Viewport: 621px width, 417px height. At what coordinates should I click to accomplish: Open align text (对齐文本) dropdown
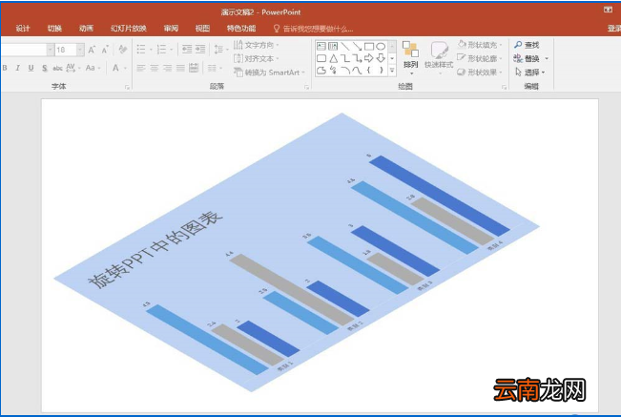[x=256, y=58]
